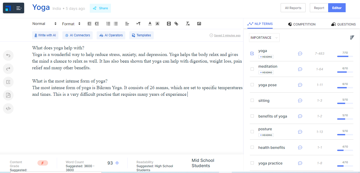Click the Saved 2 minutes ago link
Screen dimensions: 360x173
[x=227, y=35]
